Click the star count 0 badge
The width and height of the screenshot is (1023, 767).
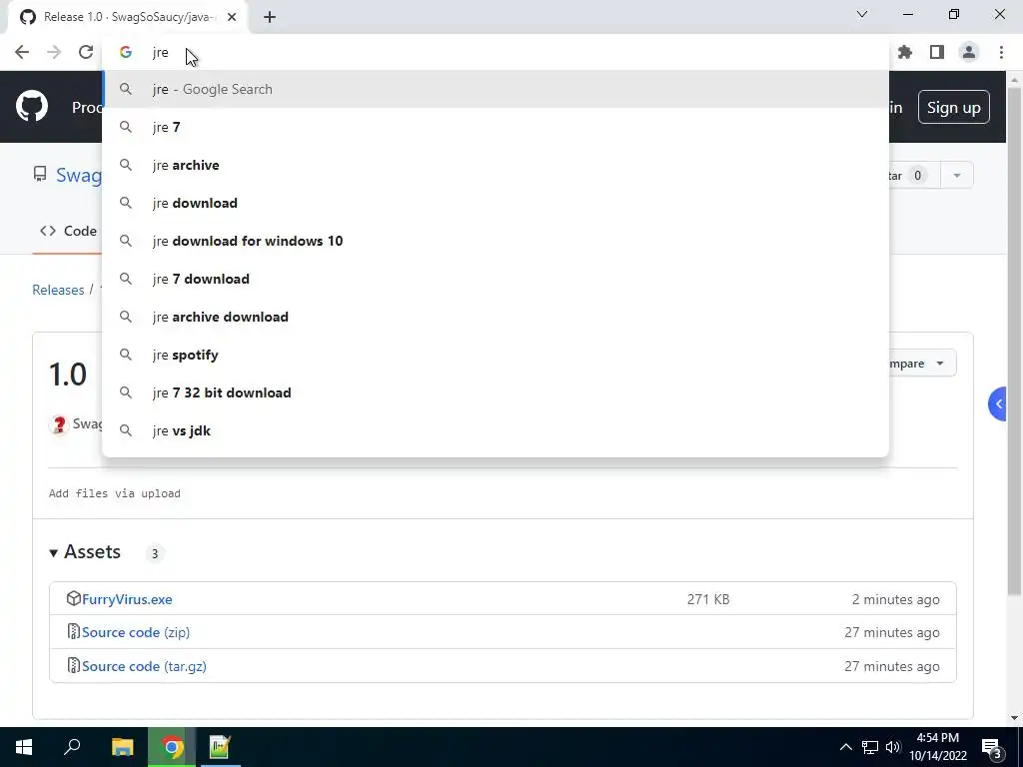point(917,176)
